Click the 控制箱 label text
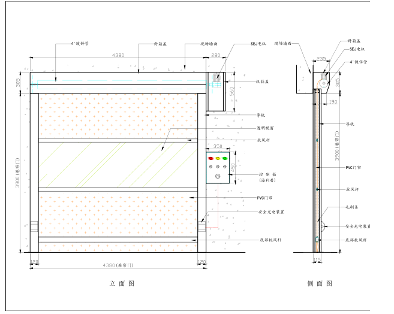 pyautogui.click(x=266, y=173)
